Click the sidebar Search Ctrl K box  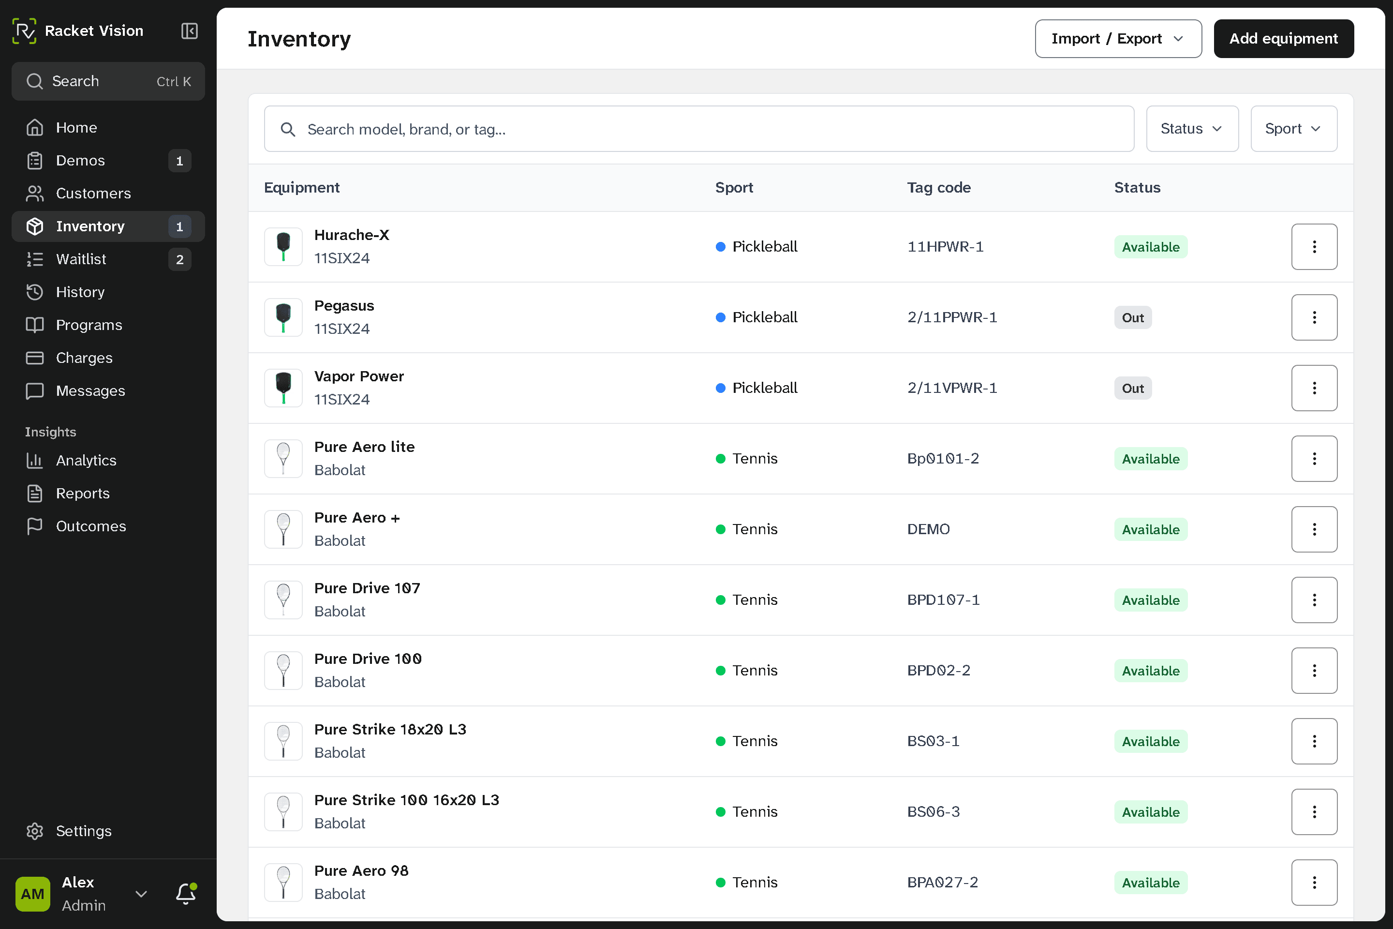pos(108,81)
